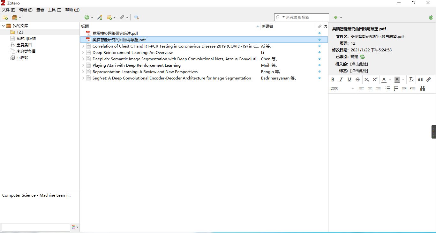Open the column picker icon in list header
Viewport: 436px width, 233px height.
[x=326, y=26]
